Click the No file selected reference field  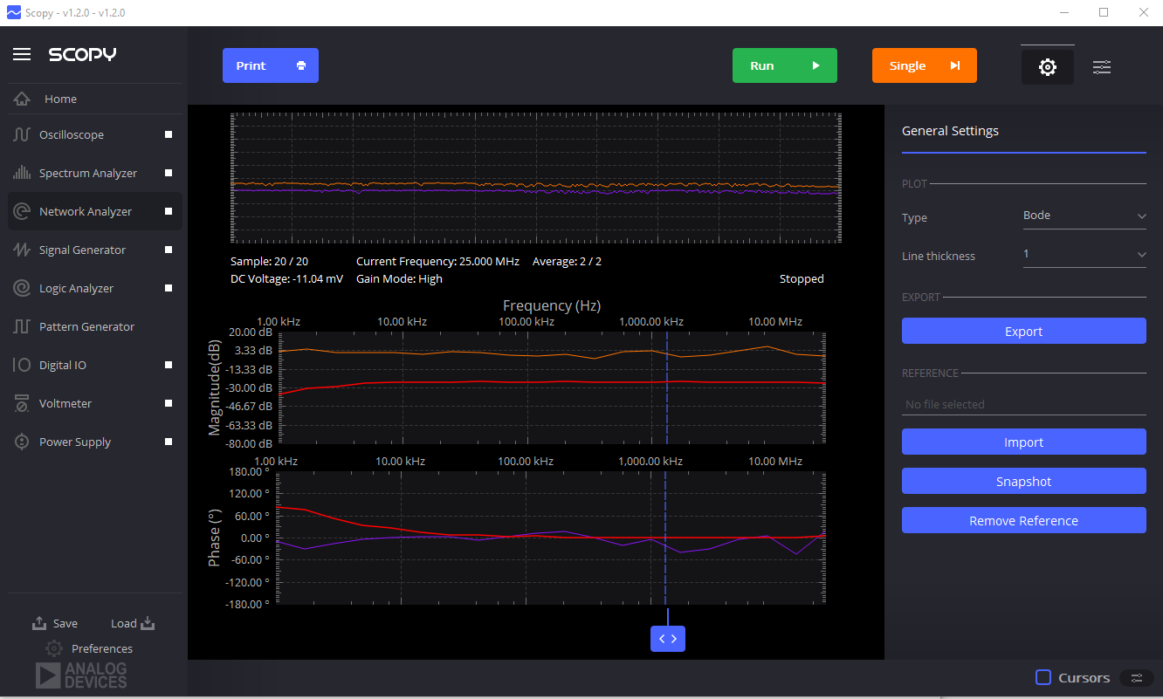(1023, 404)
